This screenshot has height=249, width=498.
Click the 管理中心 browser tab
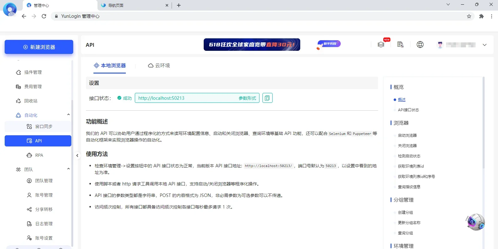pos(59,5)
